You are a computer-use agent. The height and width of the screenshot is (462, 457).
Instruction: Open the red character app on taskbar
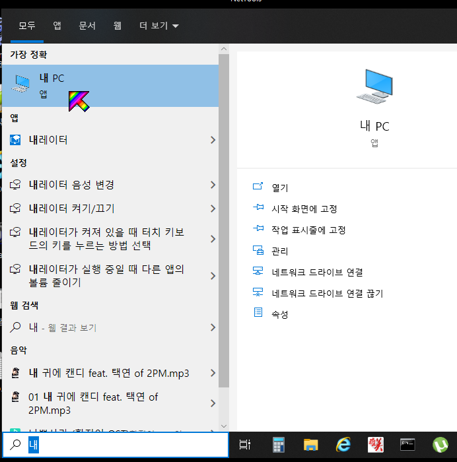[376, 445]
